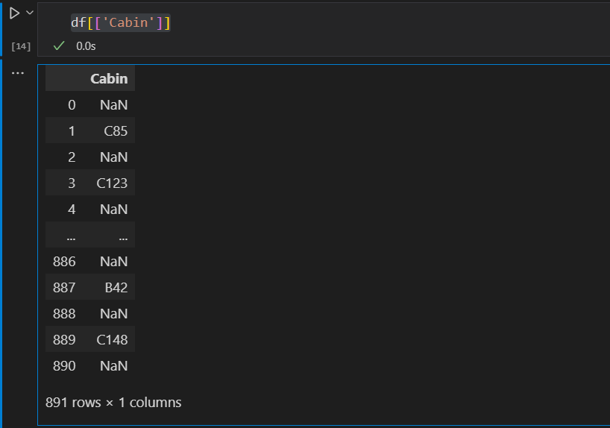Click the 891 rows × 1 columns summary
Viewport: 610px width, 428px height.
coord(113,403)
